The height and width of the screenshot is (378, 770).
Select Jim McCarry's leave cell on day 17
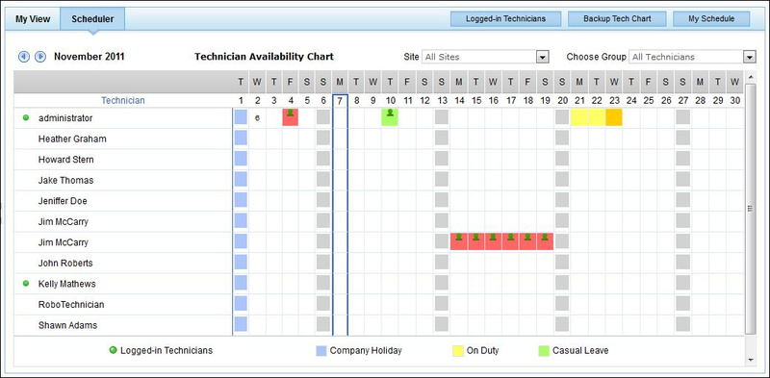click(511, 241)
